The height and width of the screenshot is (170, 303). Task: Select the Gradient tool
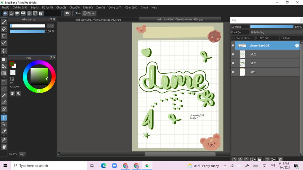tap(4, 73)
